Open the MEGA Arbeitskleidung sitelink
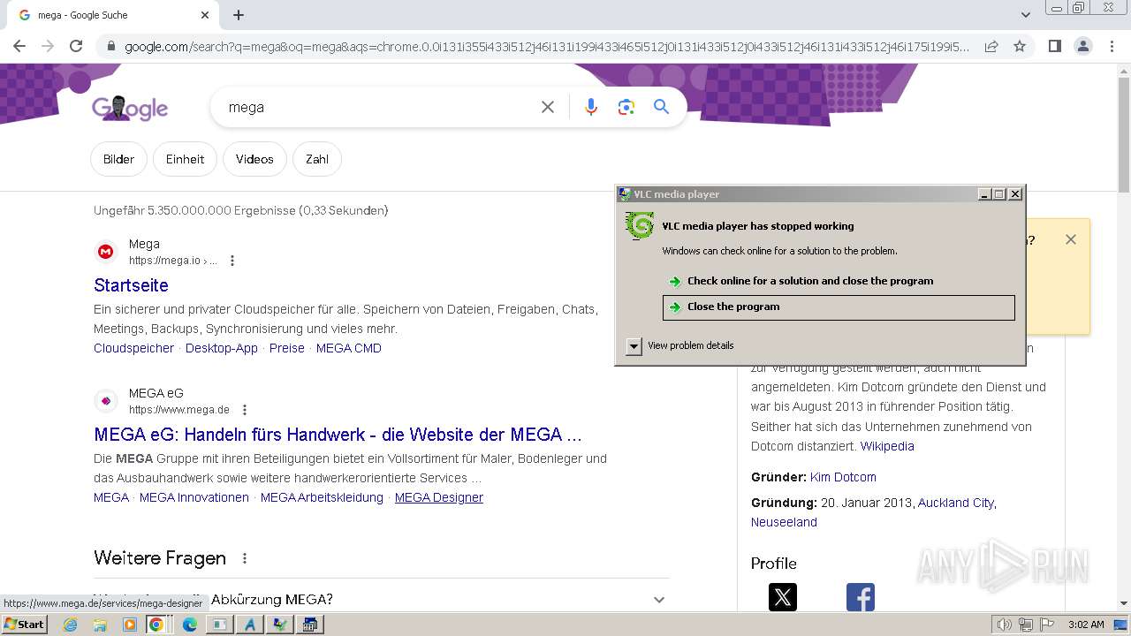The height and width of the screenshot is (636, 1131). pyautogui.click(x=322, y=497)
